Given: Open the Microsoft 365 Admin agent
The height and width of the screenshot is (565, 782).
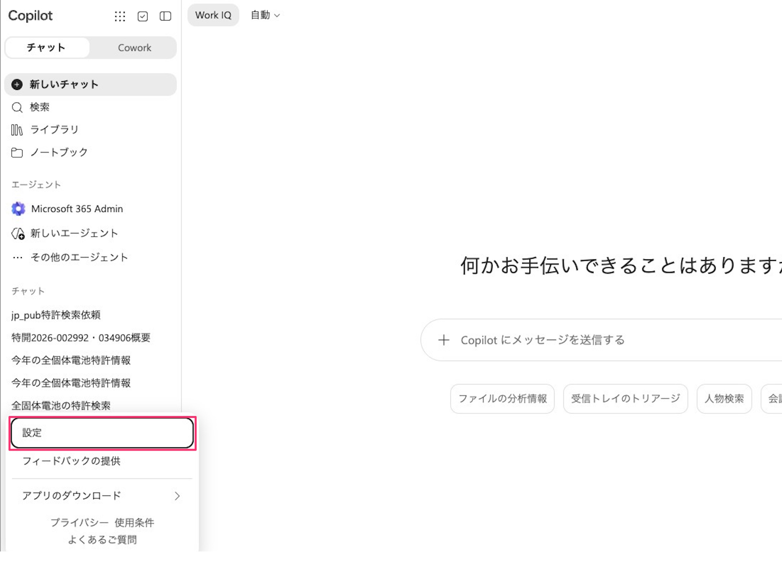Looking at the screenshot, I should point(90,208).
